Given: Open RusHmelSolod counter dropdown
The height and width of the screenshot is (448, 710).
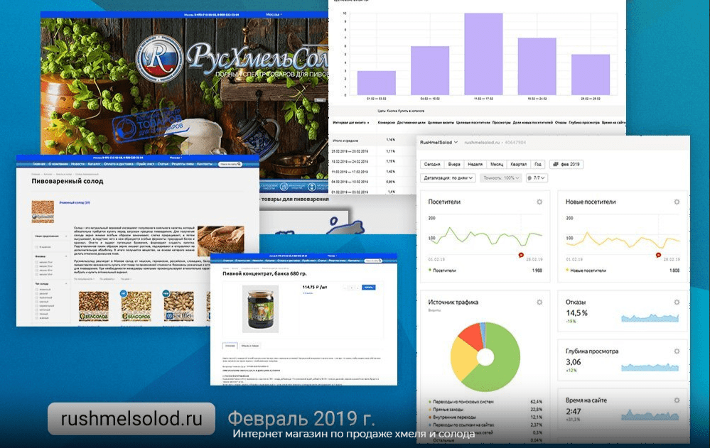Looking at the screenshot, I should [439, 142].
